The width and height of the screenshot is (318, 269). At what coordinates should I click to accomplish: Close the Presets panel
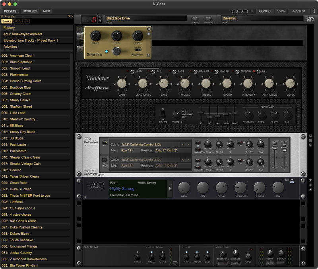(x=72, y=16)
